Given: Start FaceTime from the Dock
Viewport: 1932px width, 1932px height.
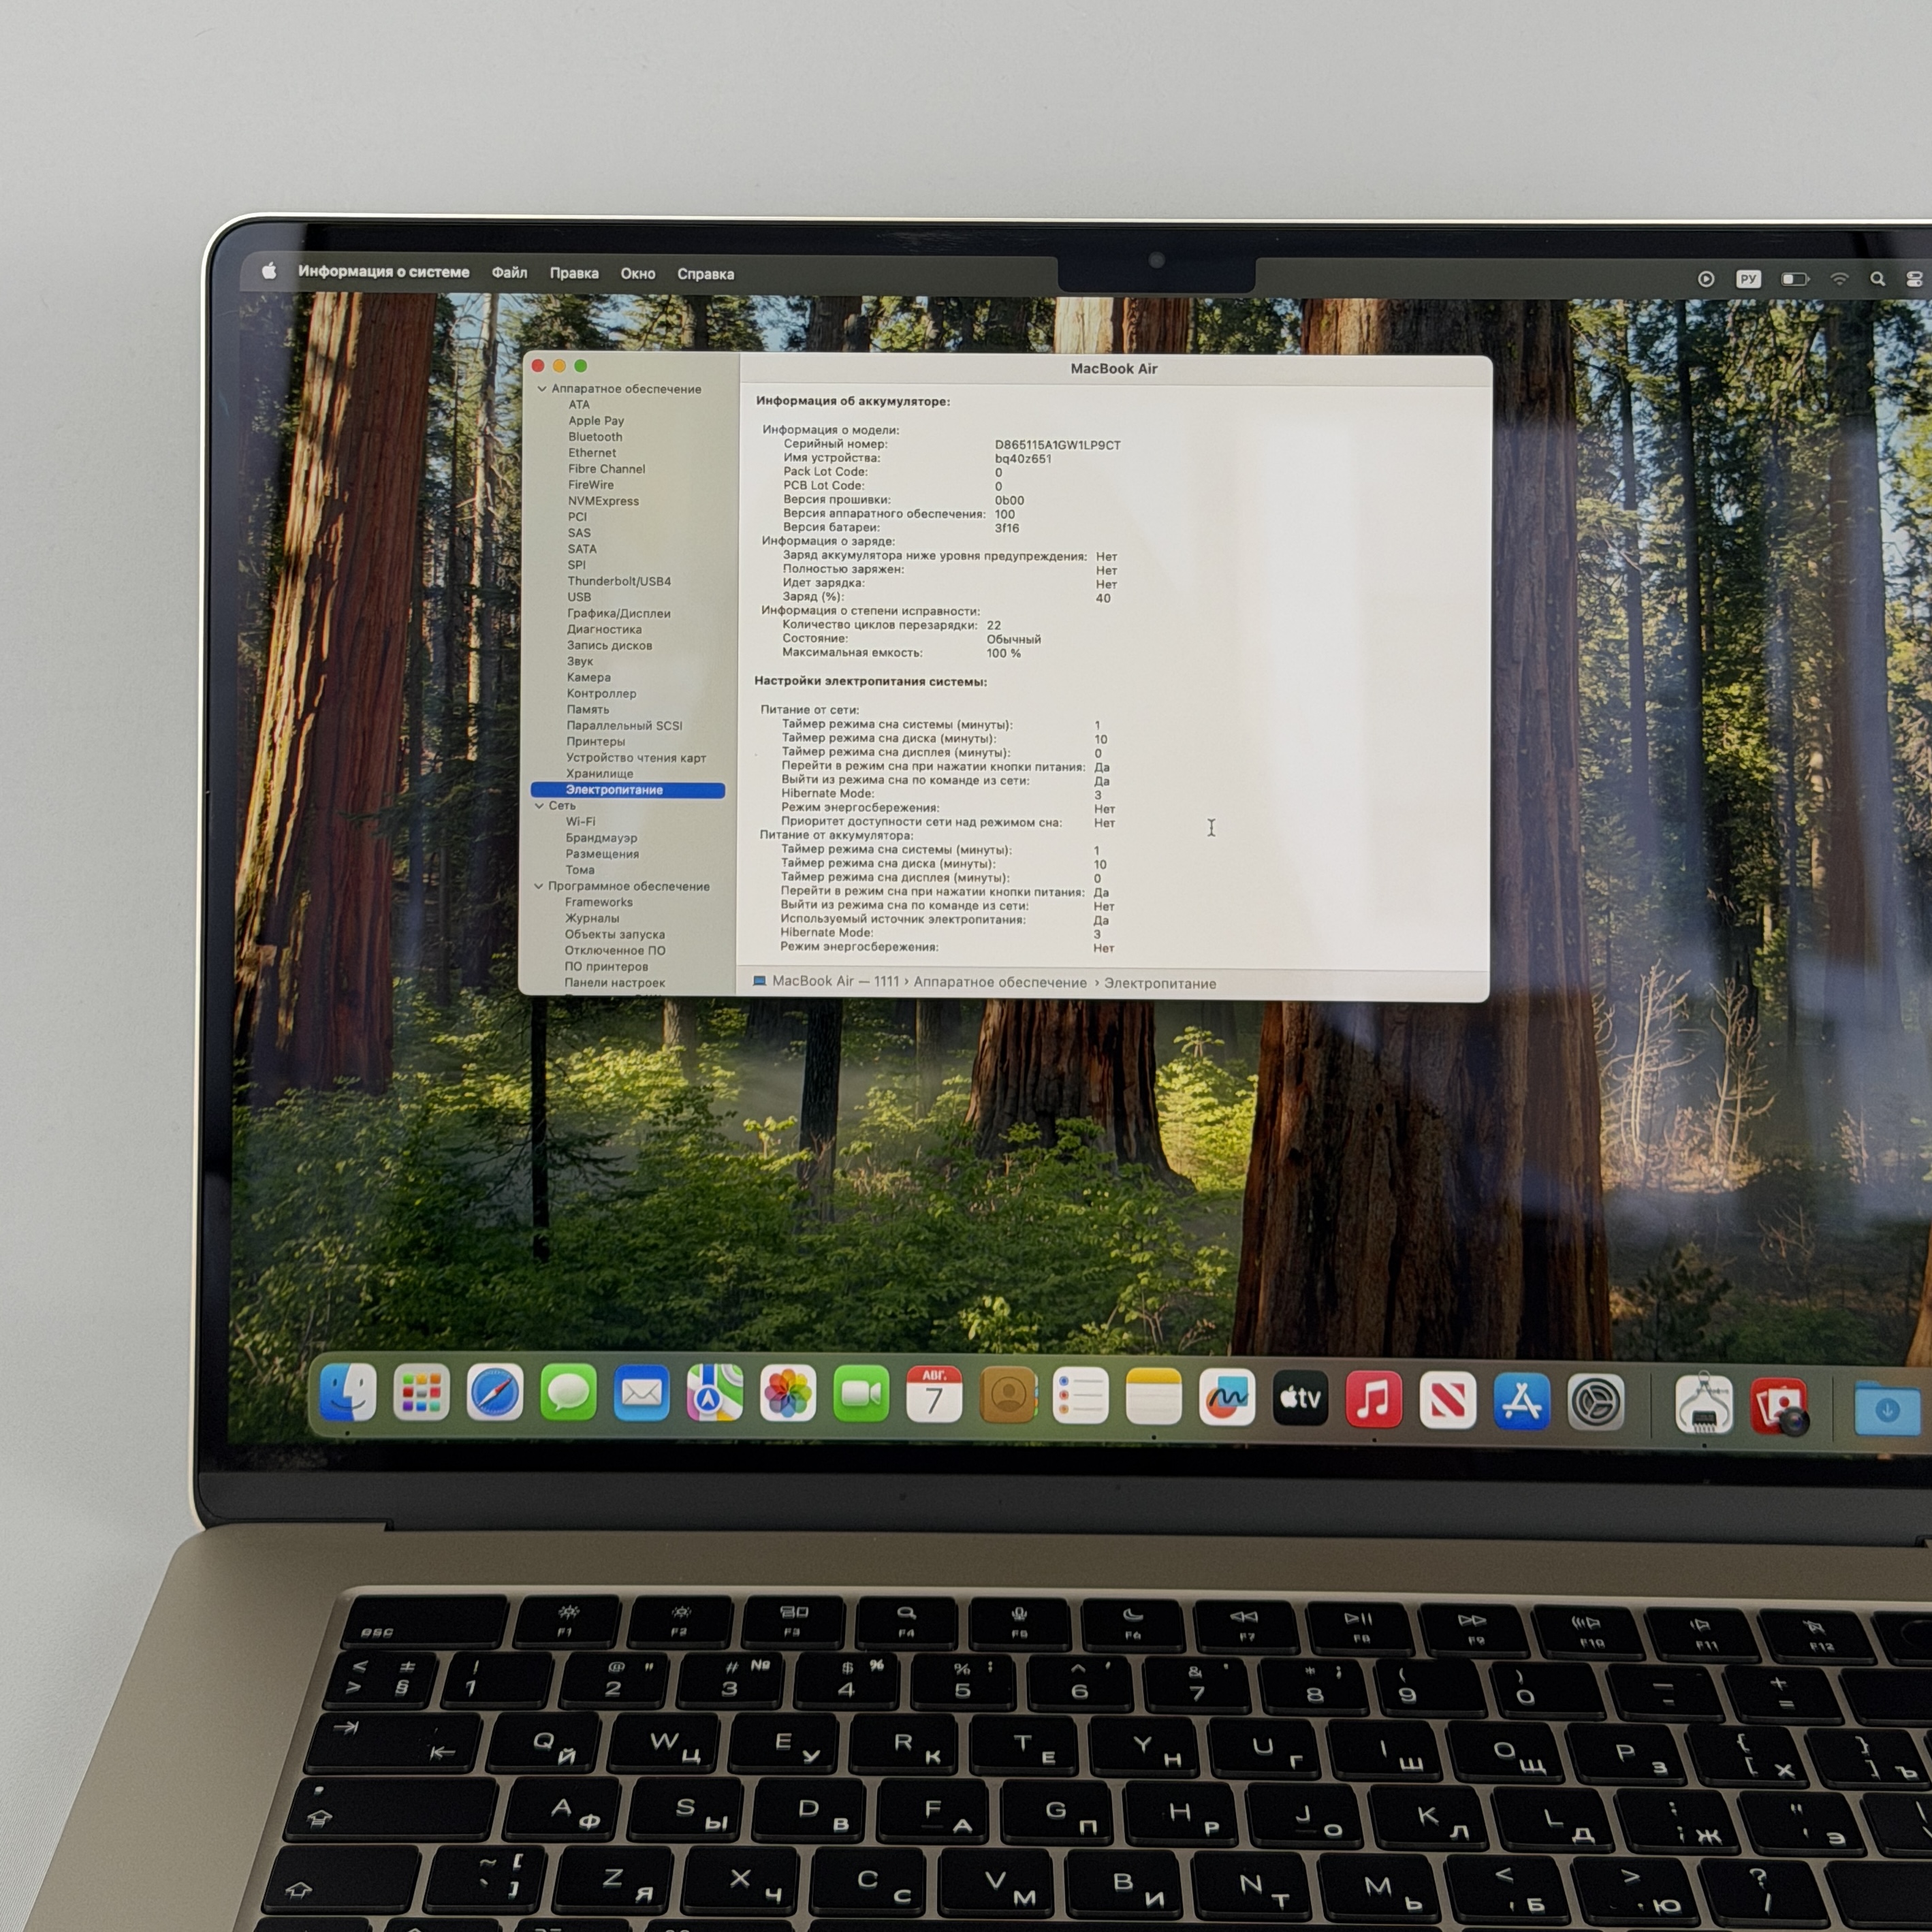Looking at the screenshot, I should [x=861, y=1395].
